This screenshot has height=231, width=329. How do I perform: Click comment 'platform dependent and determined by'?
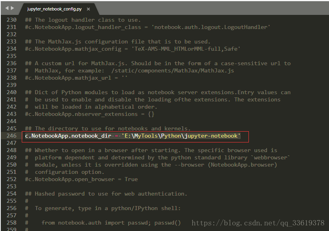click(x=157, y=158)
